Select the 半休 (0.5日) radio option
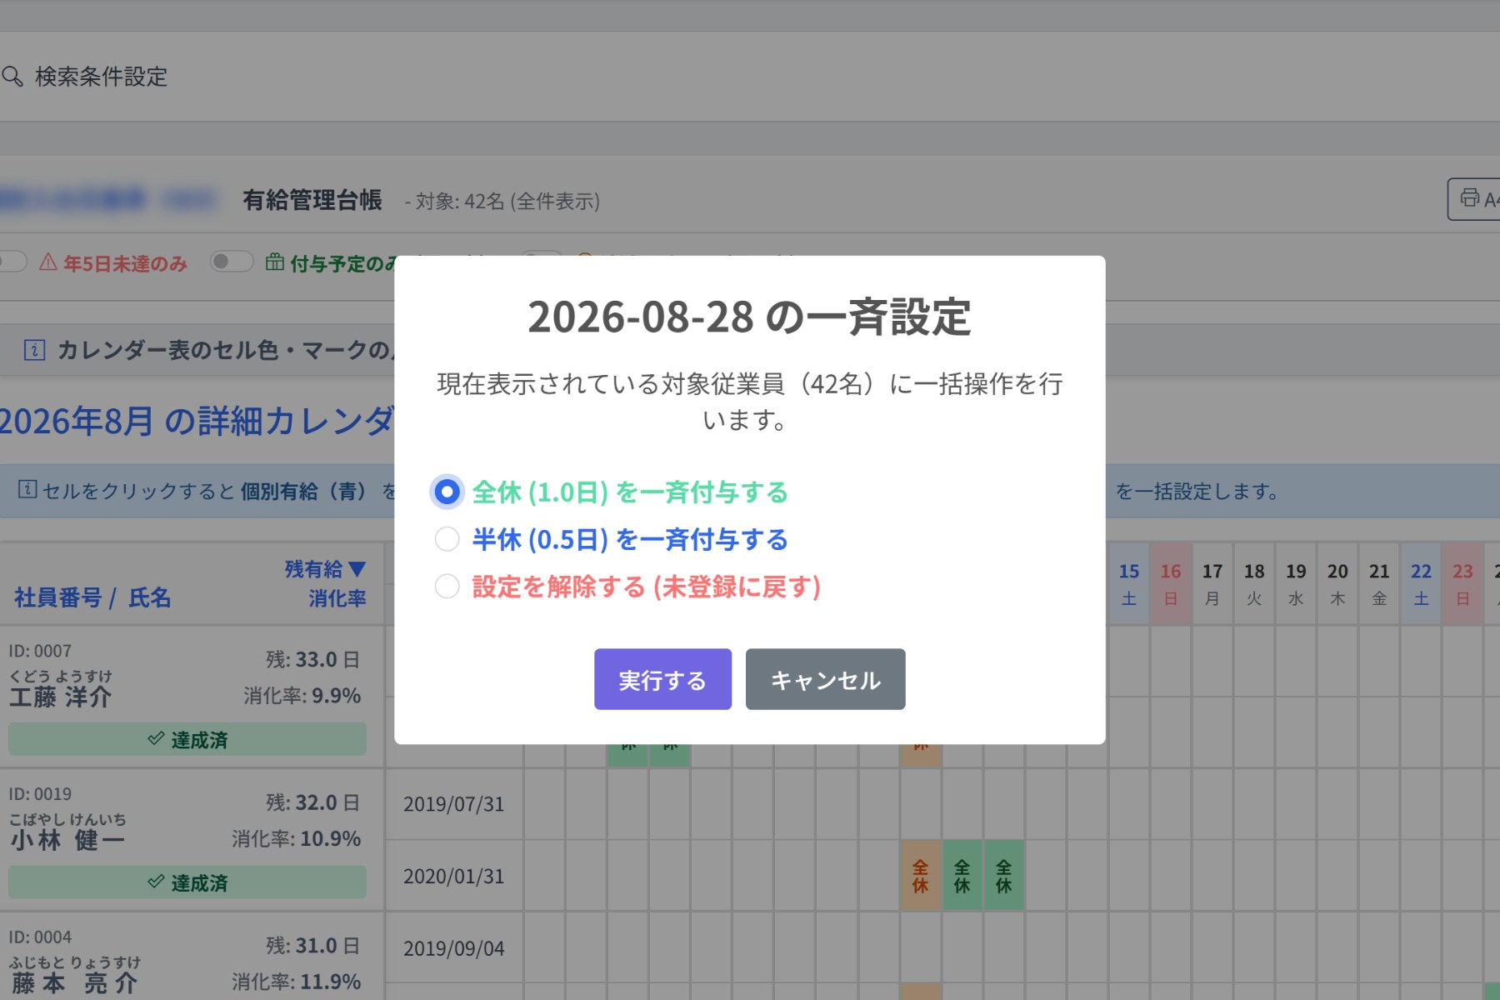1500x1000 pixels. click(447, 539)
